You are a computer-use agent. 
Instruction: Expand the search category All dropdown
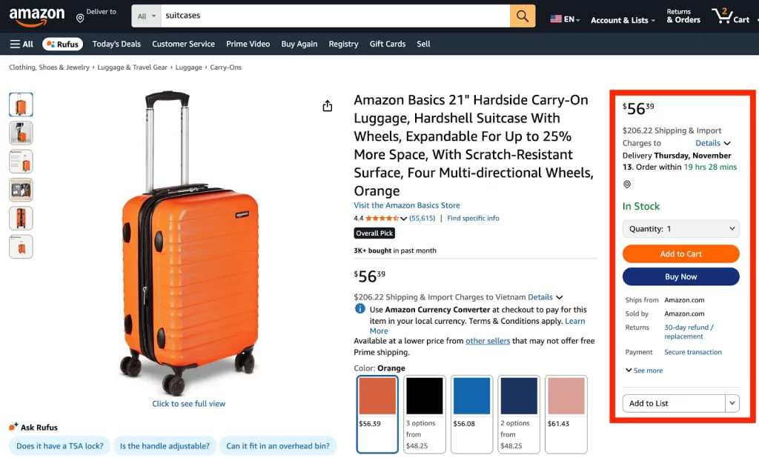click(147, 16)
